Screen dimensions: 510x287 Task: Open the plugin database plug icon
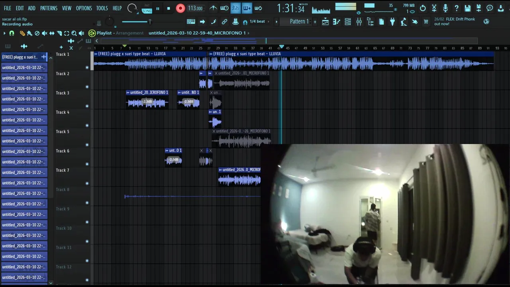click(392, 22)
